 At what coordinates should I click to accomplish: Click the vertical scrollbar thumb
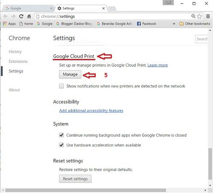coord(210,164)
